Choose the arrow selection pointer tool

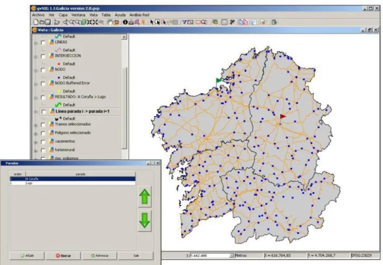(152, 23)
